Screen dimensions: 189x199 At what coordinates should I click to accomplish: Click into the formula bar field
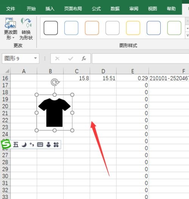[x=140, y=59]
